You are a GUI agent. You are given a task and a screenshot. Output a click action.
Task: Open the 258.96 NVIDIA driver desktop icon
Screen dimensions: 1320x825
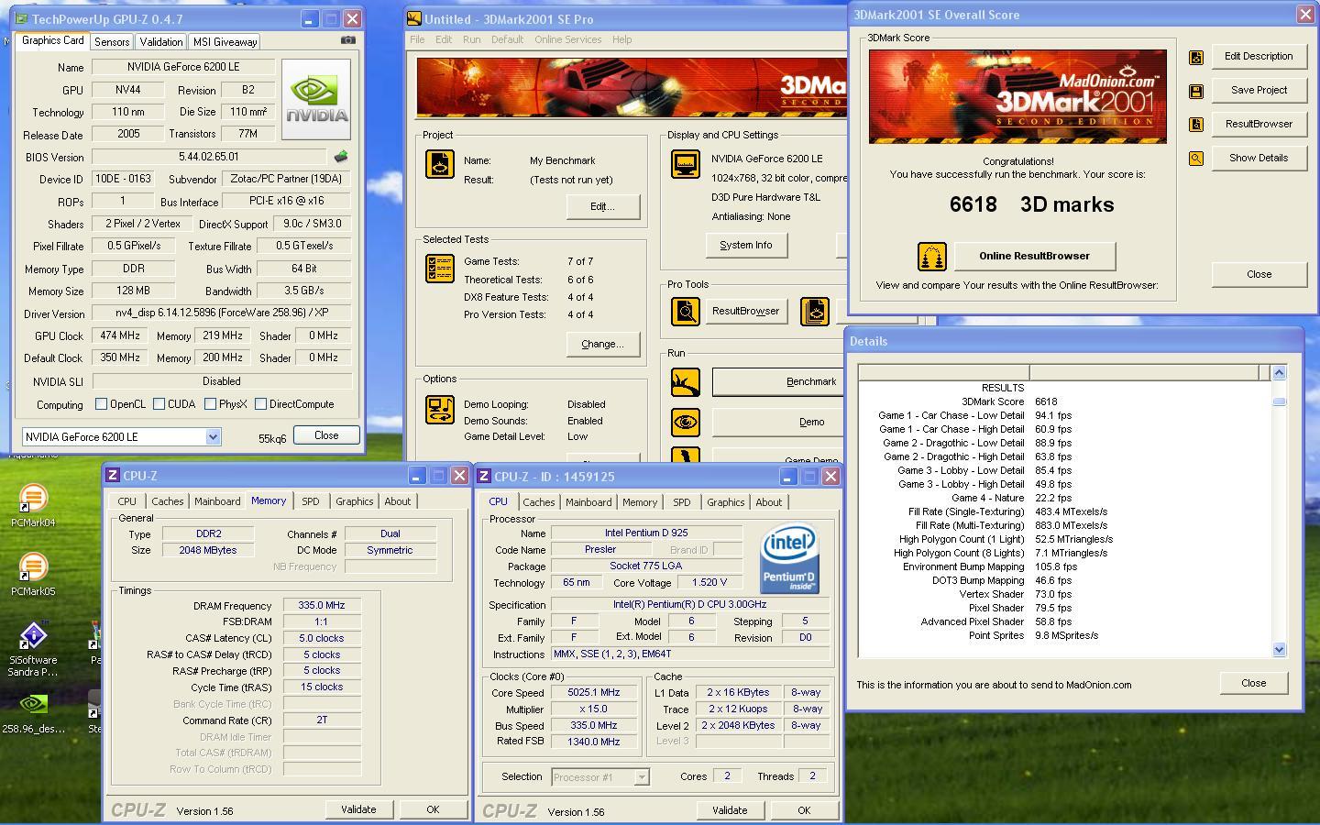pos(33,712)
